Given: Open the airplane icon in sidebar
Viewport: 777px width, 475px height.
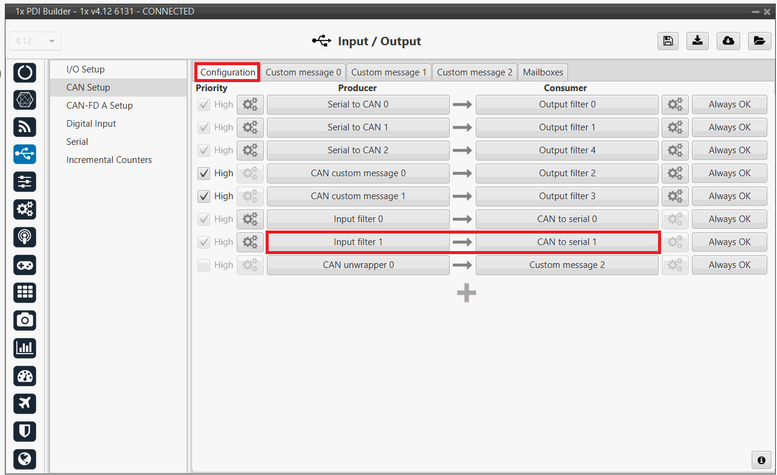Looking at the screenshot, I should click(x=25, y=403).
